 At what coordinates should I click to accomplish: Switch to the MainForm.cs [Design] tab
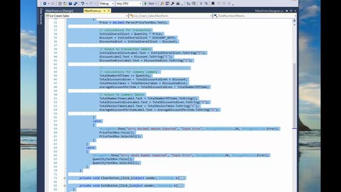59,11
